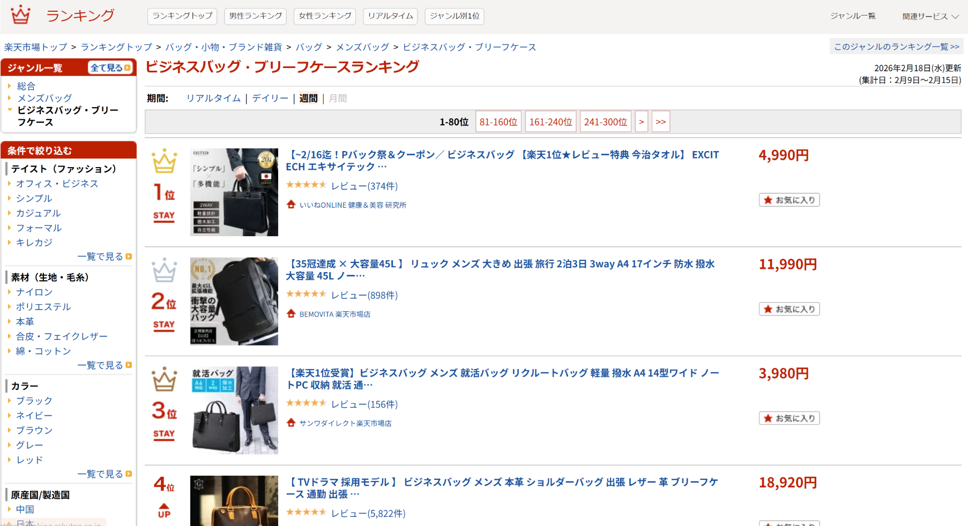Open メンズバッグ breadcrumb link

362,47
